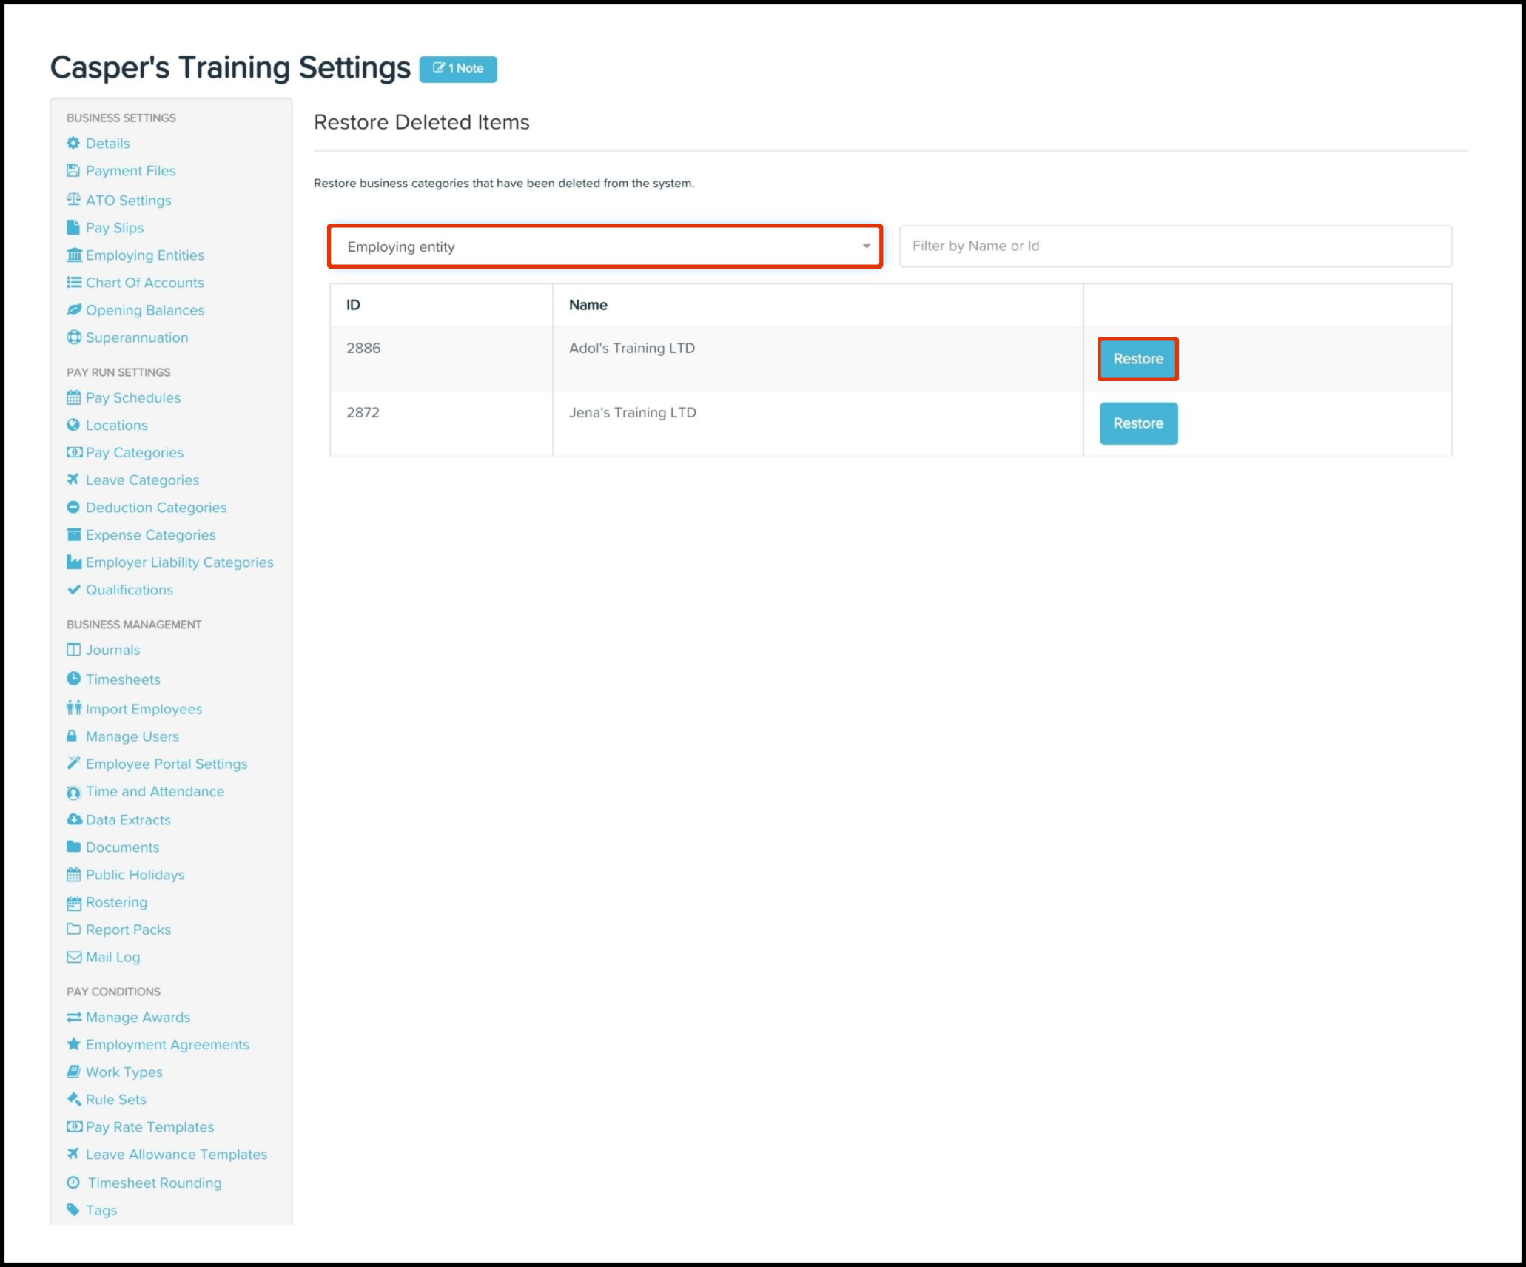Click the tag icon beside Tags

click(73, 1209)
